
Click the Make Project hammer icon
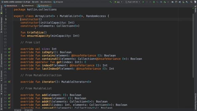point(111,2)
